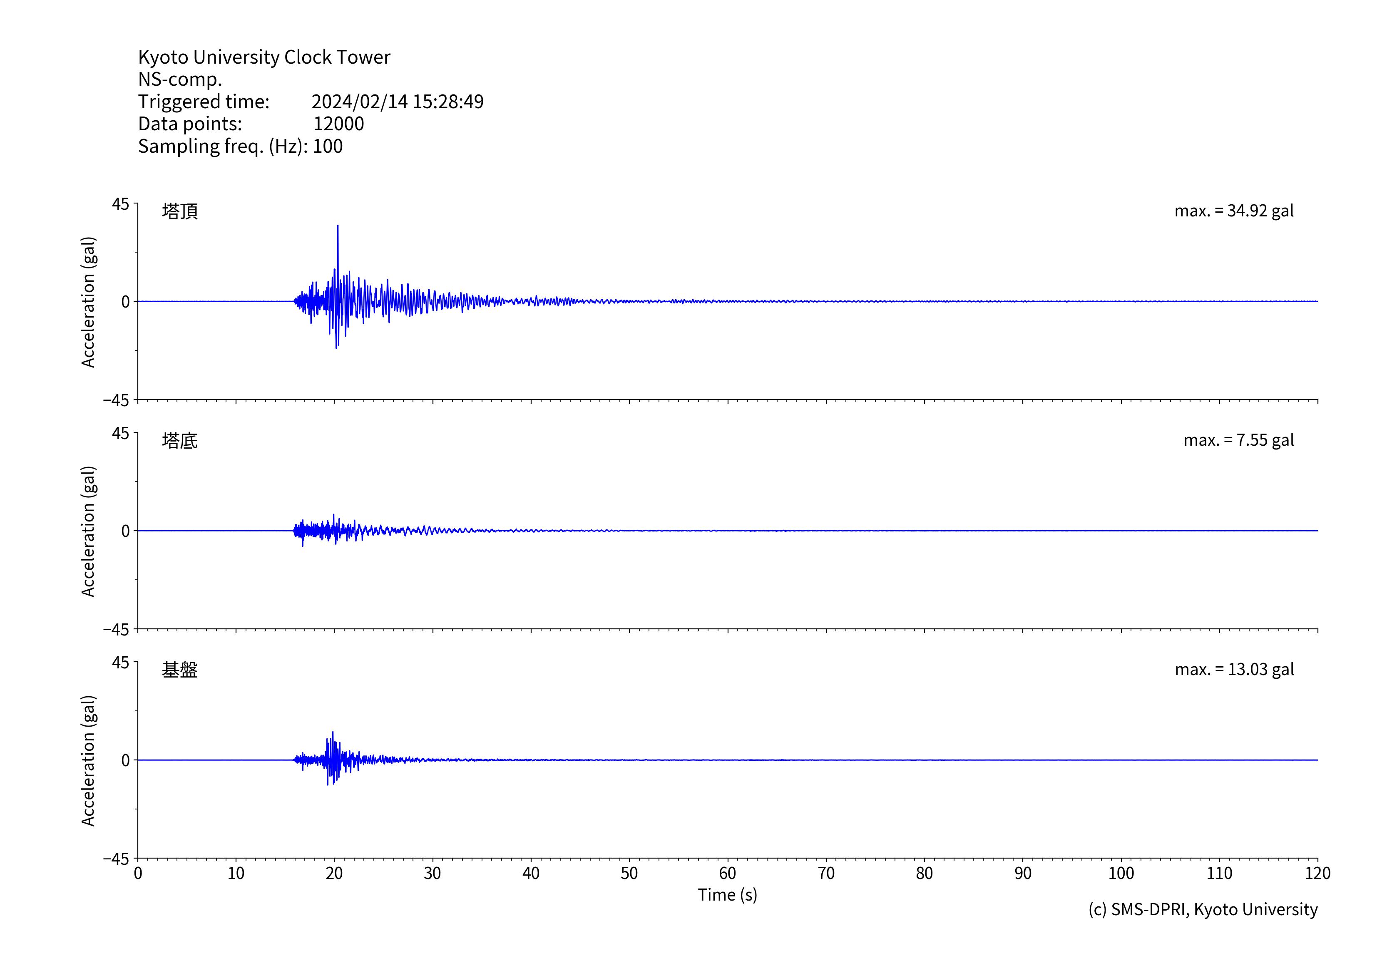Click the NS-comp. component label

[x=180, y=79]
